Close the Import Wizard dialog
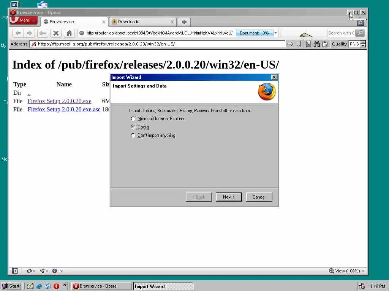This screenshot has height=291, width=389. pos(274,77)
